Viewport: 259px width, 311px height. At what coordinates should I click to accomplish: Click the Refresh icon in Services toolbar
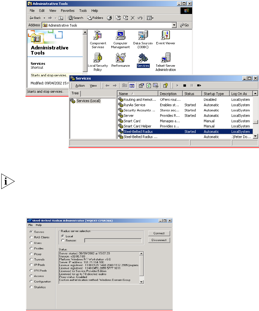click(149, 86)
